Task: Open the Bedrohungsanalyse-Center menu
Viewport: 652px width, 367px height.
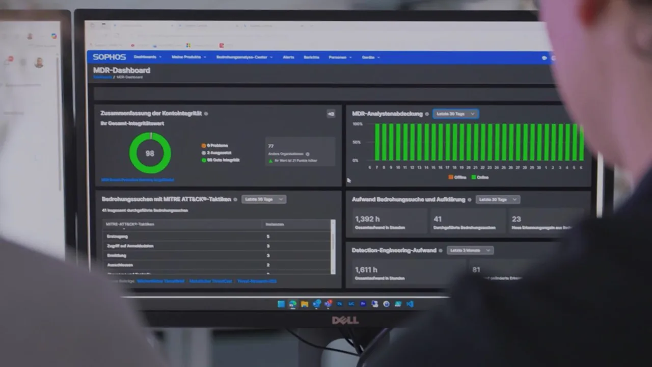Action: [244, 57]
